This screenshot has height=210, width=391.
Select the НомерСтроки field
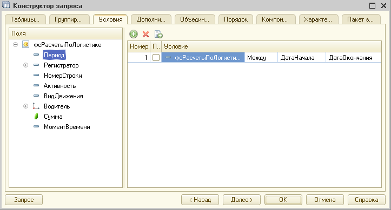pyautogui.click(x=63, y=76)
